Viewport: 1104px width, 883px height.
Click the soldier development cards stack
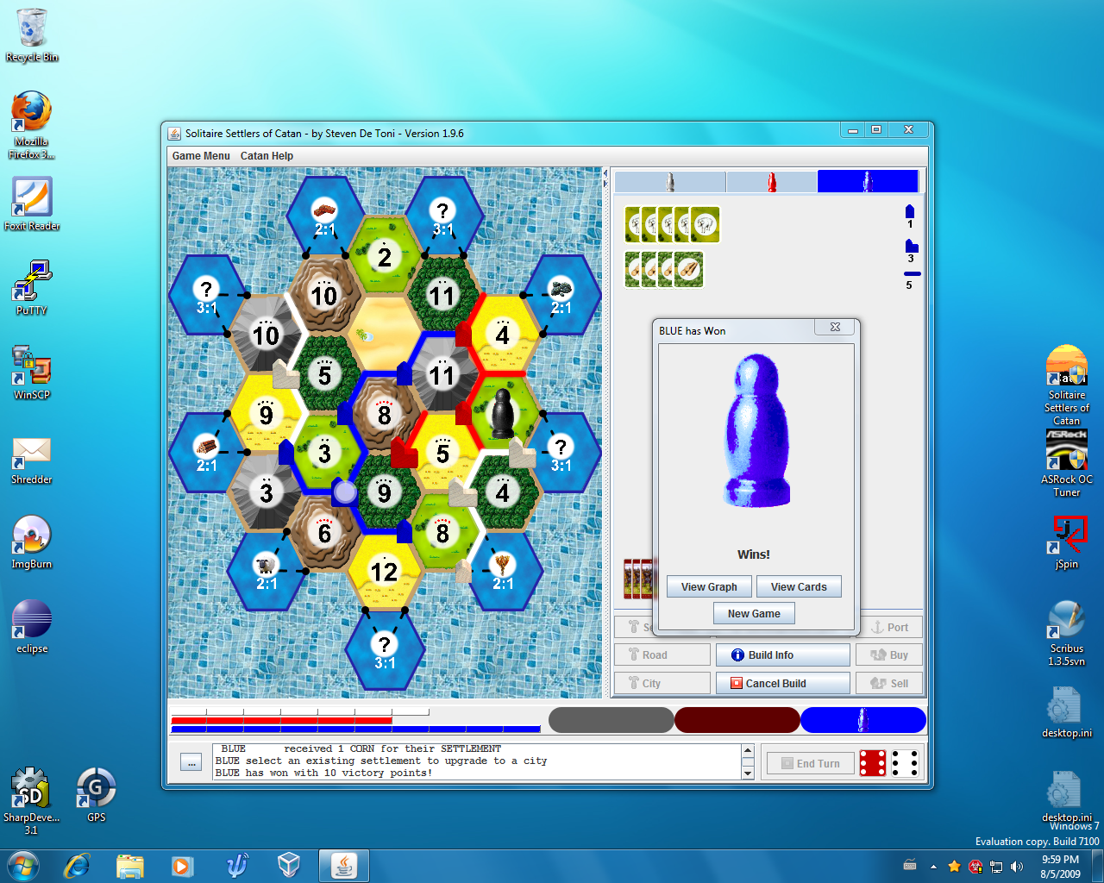(638, 579)
